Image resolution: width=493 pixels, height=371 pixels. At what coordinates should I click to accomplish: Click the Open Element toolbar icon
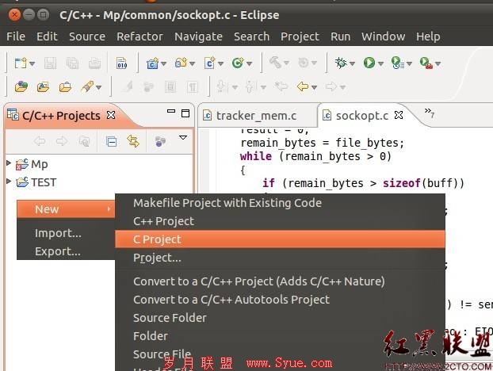click(x=21, y=86)
